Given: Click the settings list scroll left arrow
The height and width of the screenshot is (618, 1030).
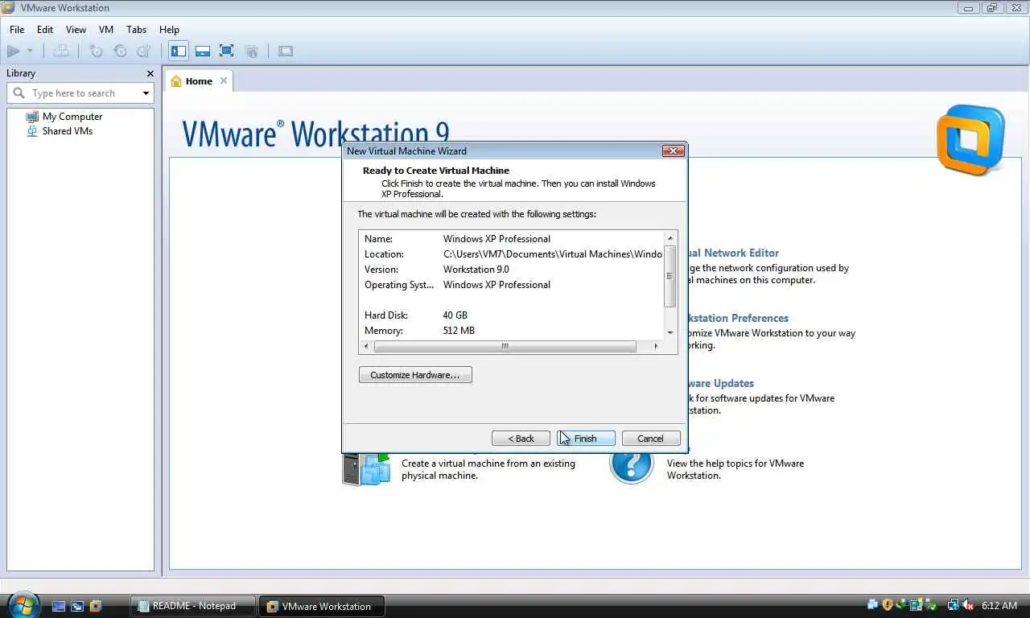Looking at the screenshot, I should [x=367, y=346].
